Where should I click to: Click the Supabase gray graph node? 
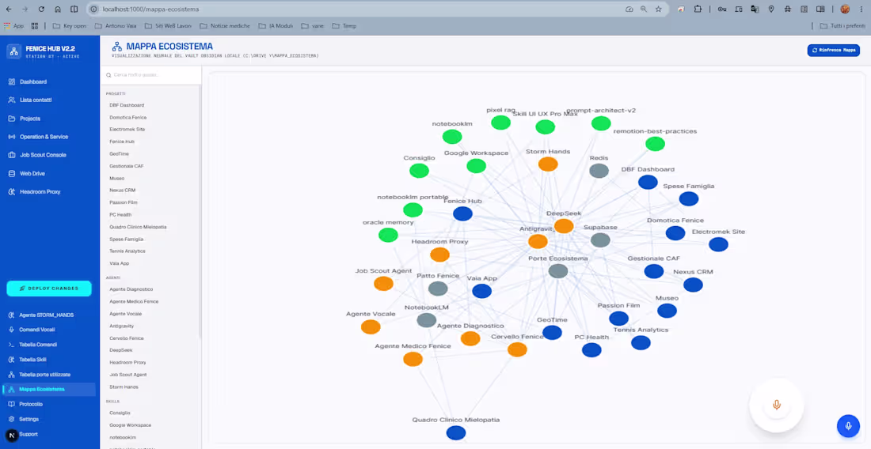tap(600, 240)
